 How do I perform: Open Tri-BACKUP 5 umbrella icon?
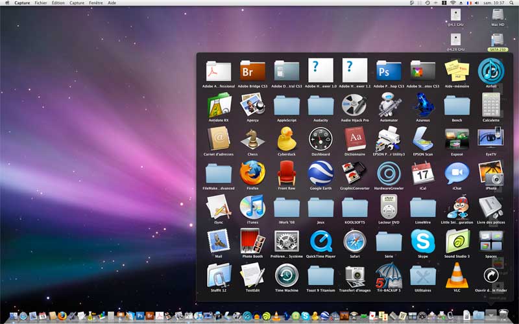pyautogui.click(x=389, y=275)
